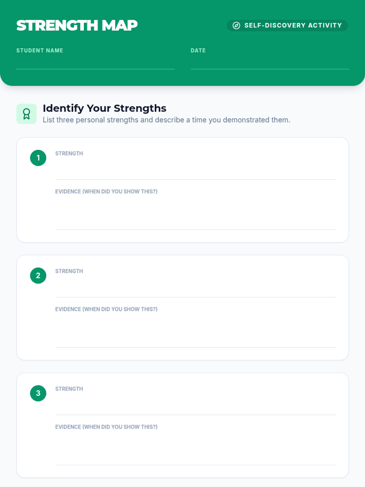This screenshot has height=487, width=365.
Task: Click the first card's Strength label
Action: (x=69, y=153)
